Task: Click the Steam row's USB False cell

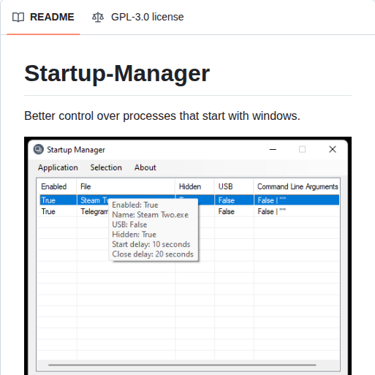Action: 234,200
